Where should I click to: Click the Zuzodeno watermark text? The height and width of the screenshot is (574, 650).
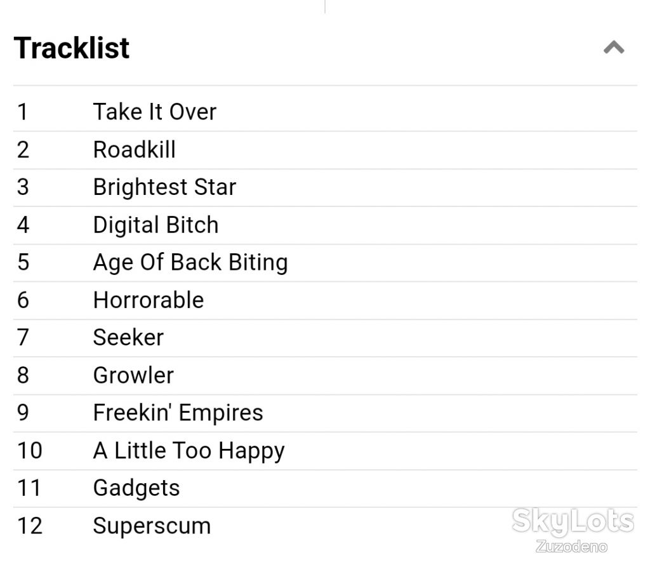click(572, 547)
